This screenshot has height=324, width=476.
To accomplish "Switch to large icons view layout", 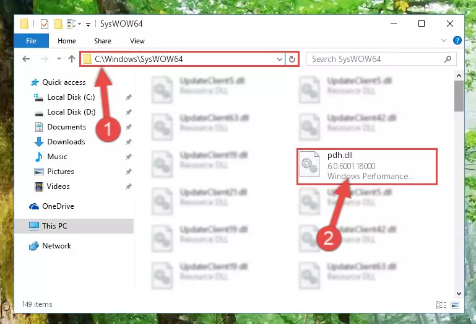I will coord(455,305).
